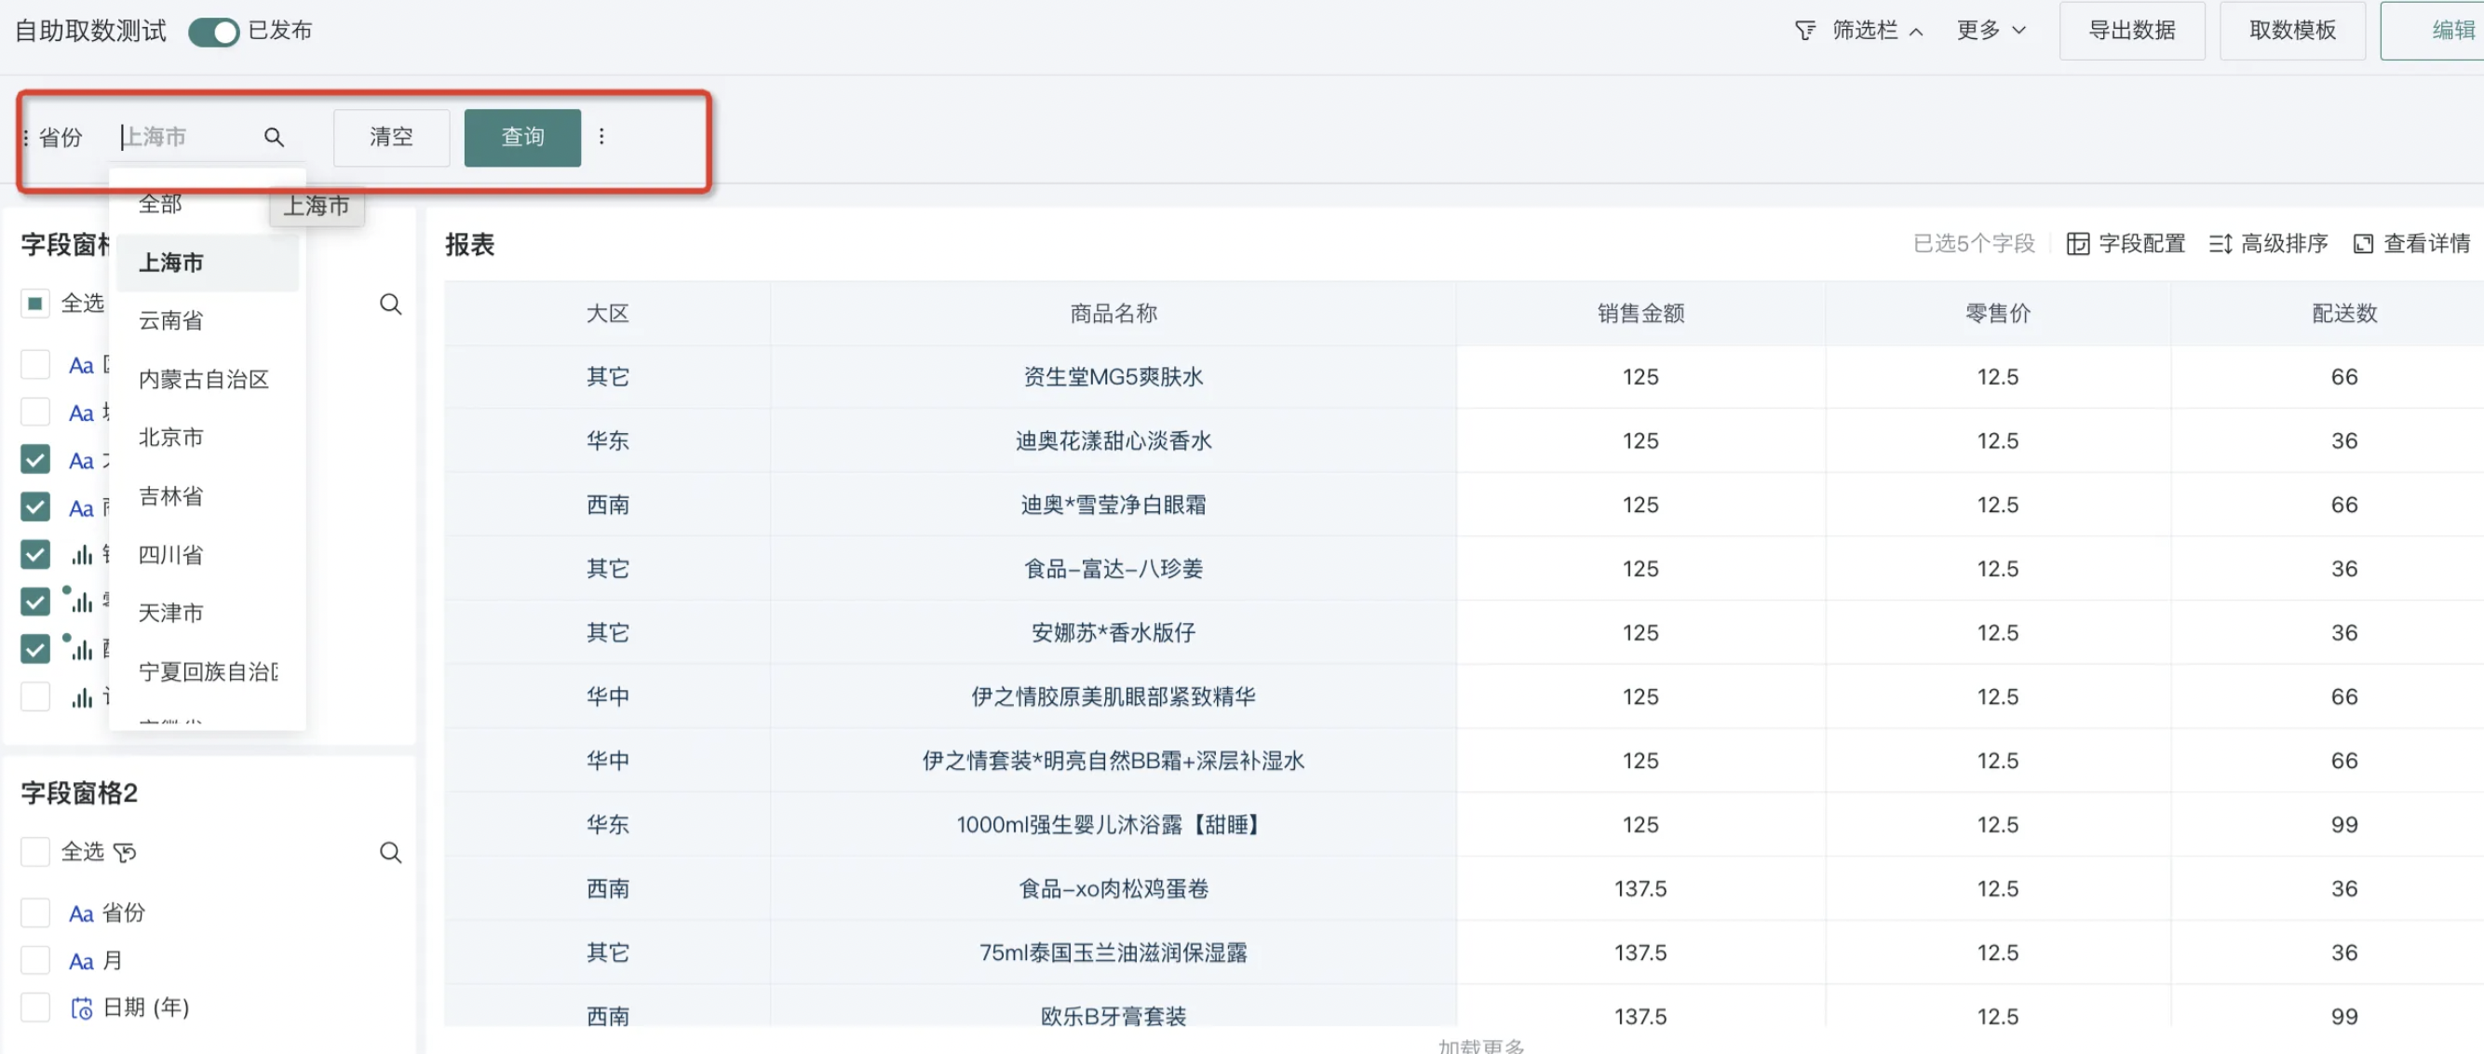Click the magnifier icon in 省份 filter
Viewport: 2484px width, 1054px height.
(274, 137)
